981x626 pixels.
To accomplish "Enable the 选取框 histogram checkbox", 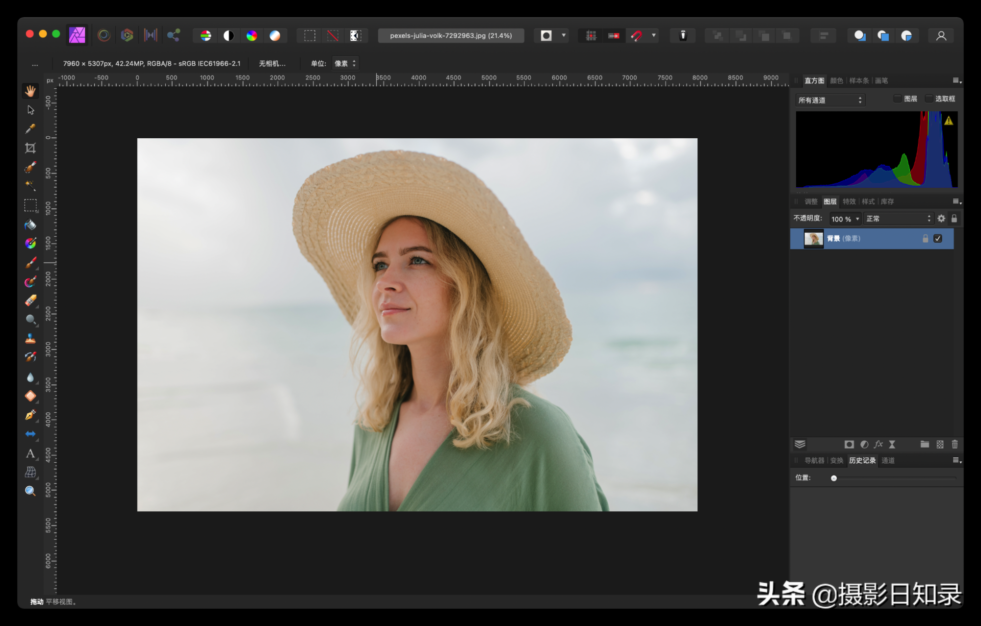I will point(929,99).
